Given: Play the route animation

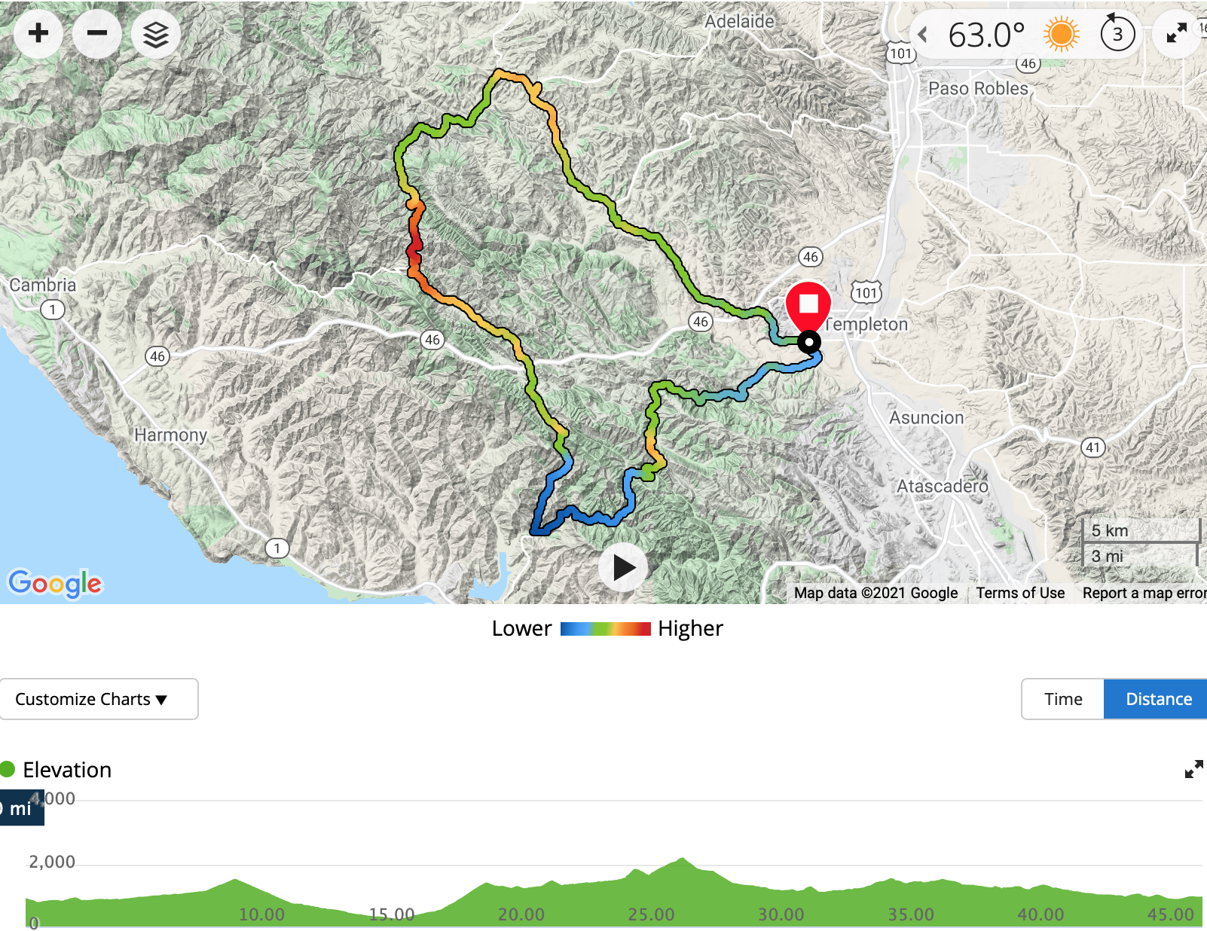Looking at the screenshot, I should click(x=623, y=567).
